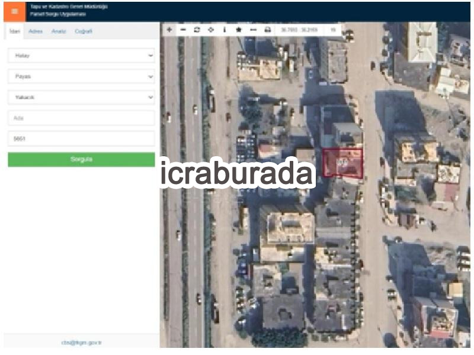Switch to the Adres tab
Viewport: 474px width, 355px height.
(36, 31)
